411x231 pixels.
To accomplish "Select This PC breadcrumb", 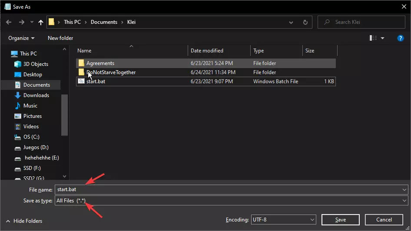I will click(73, 22).
